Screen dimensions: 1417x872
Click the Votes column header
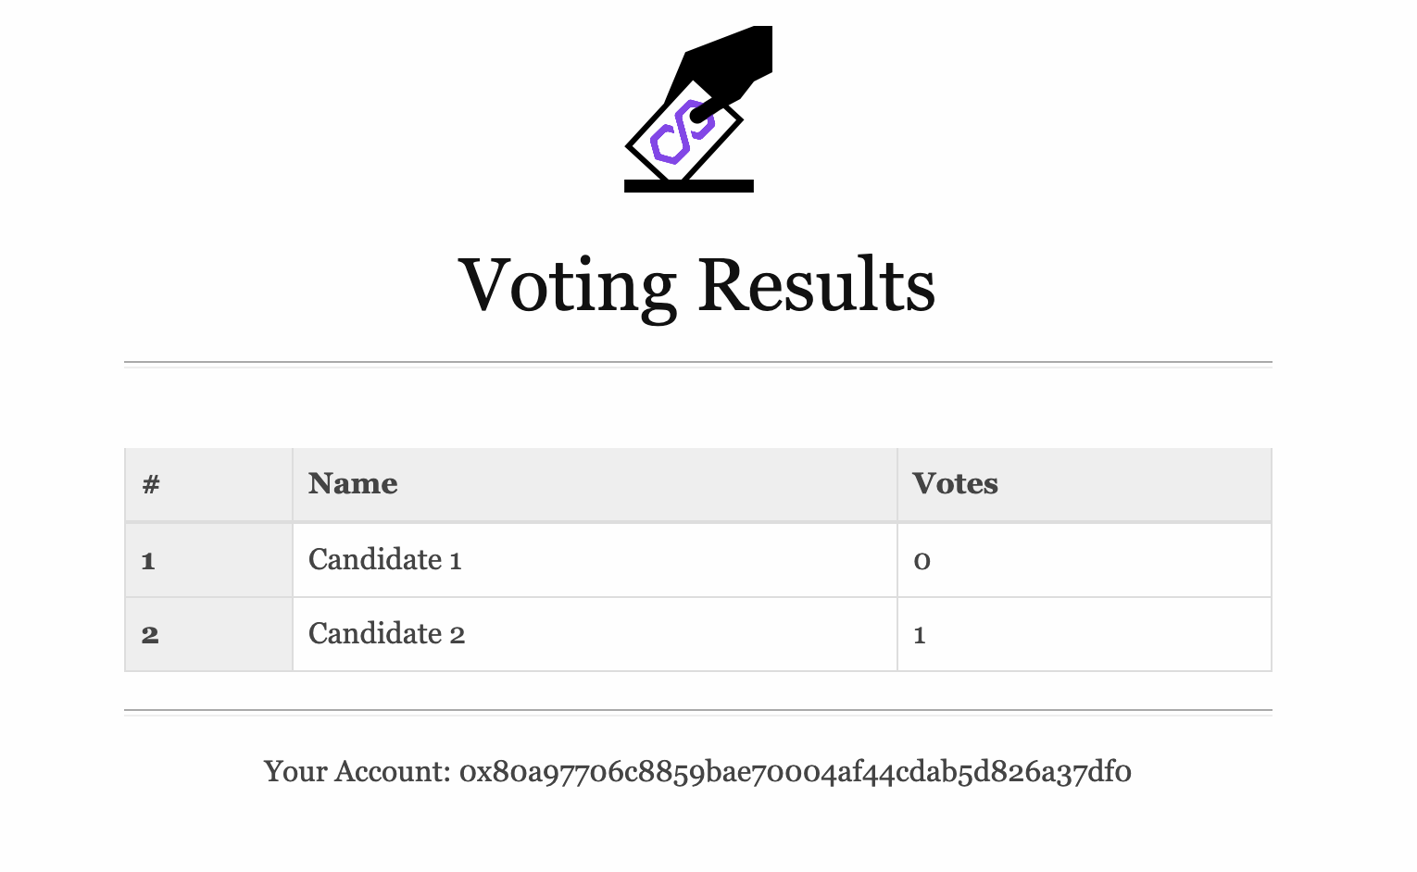coord(1085,485)
